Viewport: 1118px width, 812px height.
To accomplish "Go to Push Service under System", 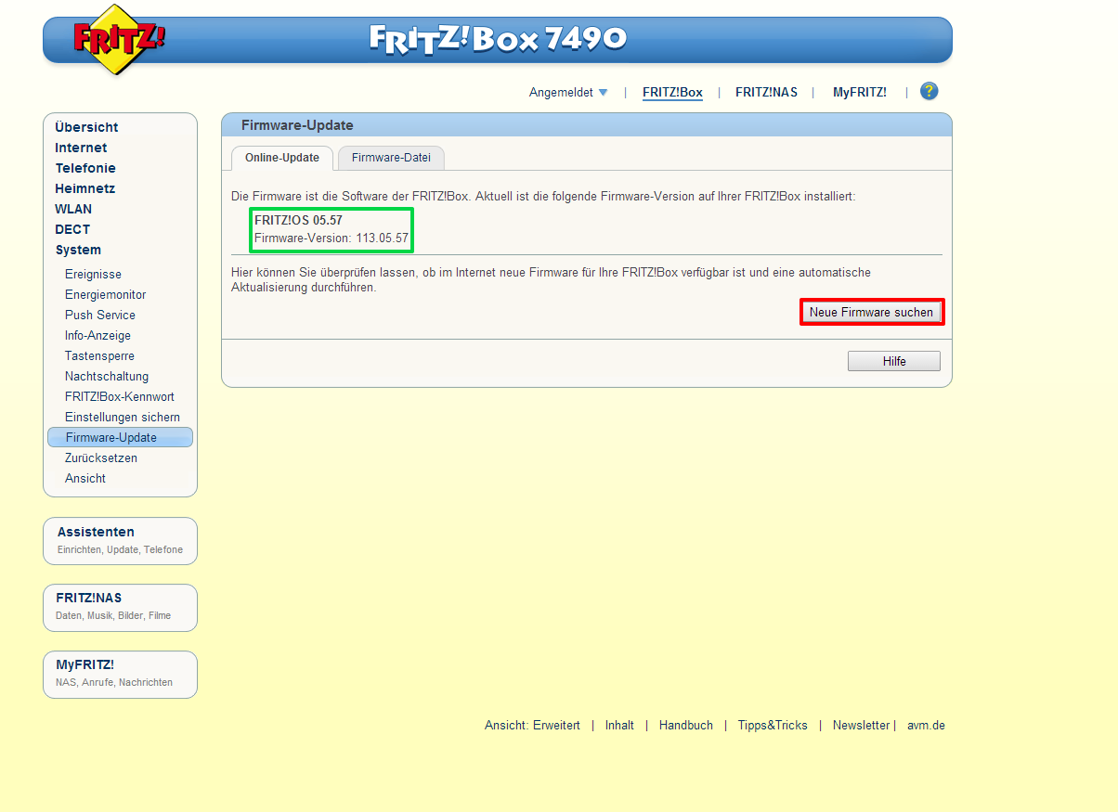I will (x=100, y=315).
